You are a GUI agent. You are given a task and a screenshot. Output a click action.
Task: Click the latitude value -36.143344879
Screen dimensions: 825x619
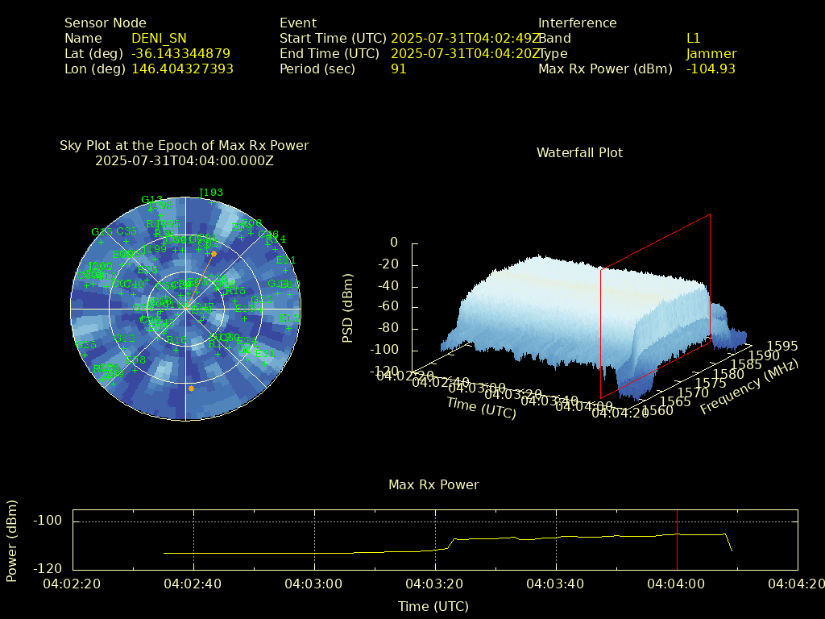[180, 54]
